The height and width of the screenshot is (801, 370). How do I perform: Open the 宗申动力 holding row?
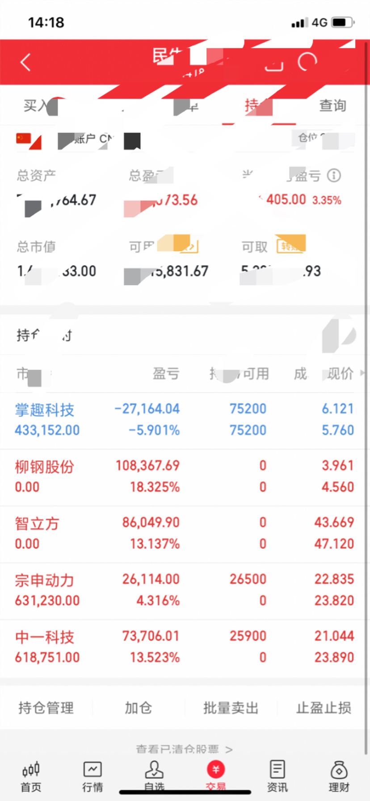tap(185, 590)
